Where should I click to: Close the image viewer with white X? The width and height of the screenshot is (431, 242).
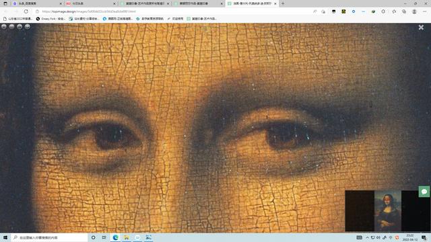pyautogui.click(x=421, y=28)
